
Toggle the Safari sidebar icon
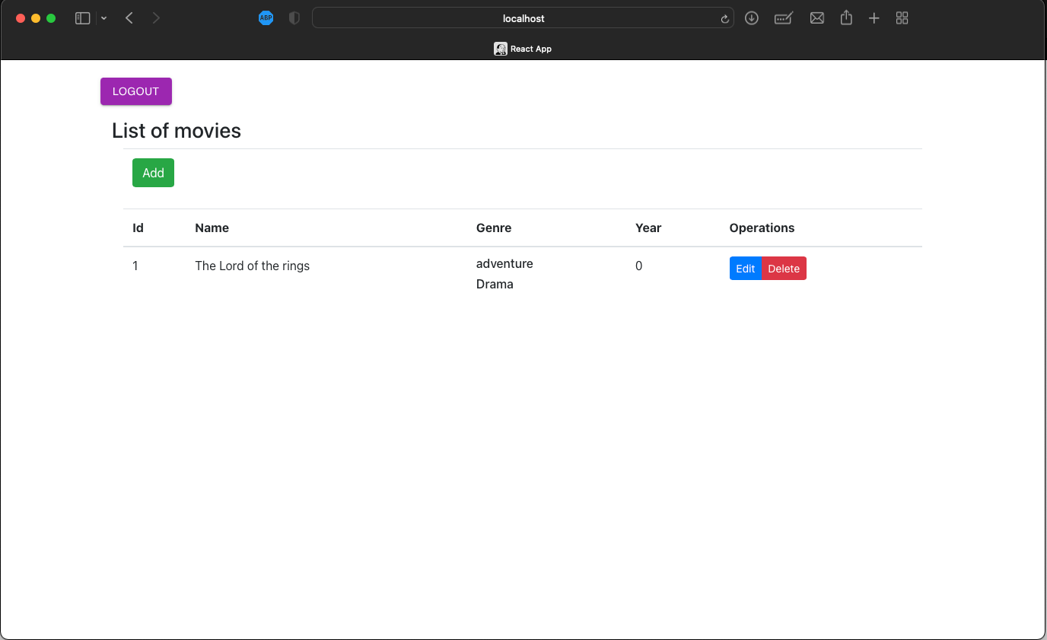point(82,18)
